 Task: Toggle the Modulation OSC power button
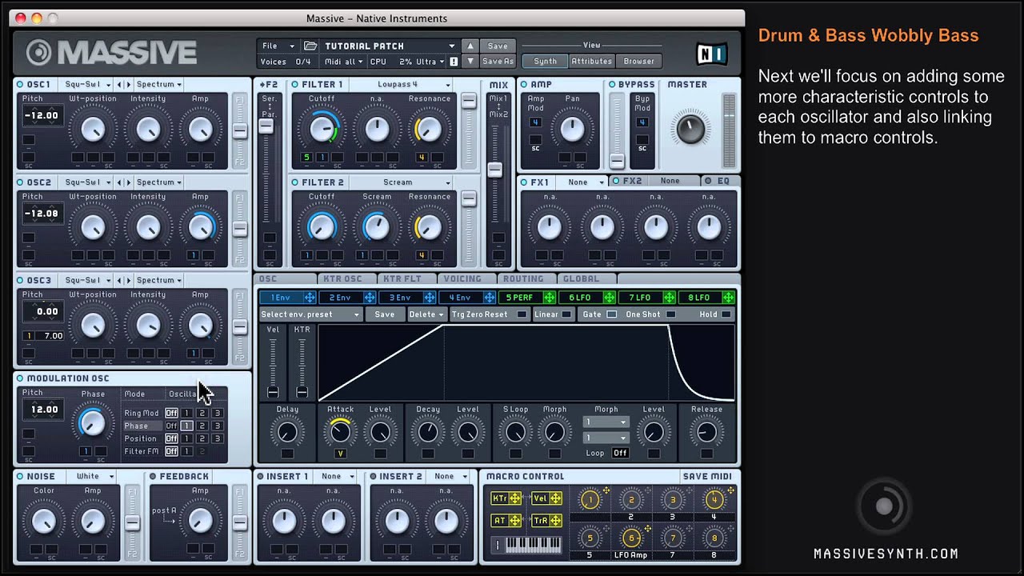tap(20, 378)
